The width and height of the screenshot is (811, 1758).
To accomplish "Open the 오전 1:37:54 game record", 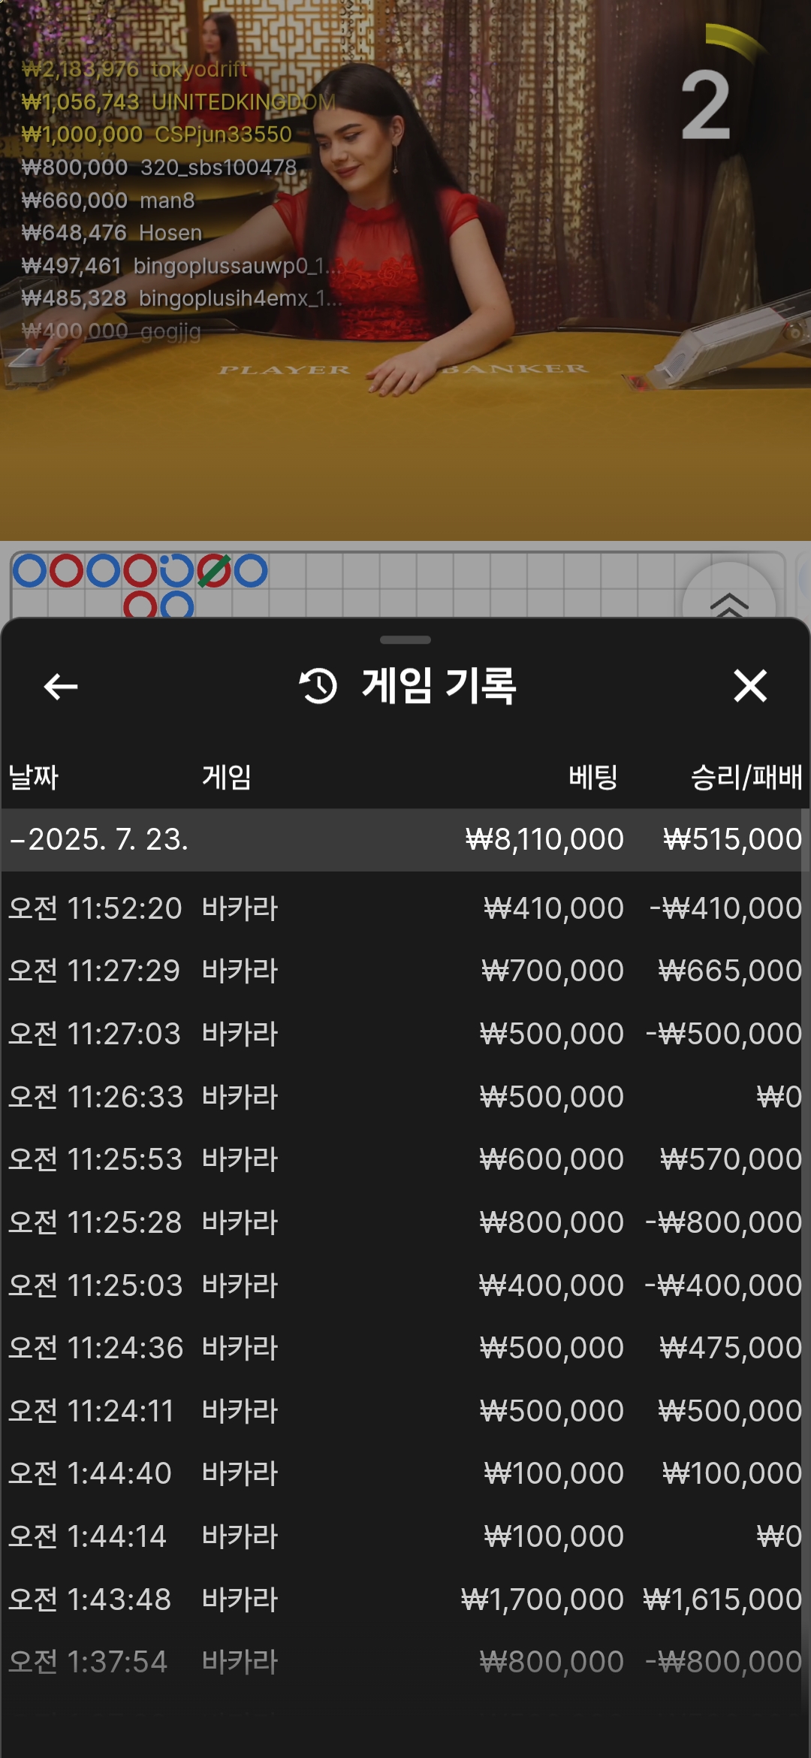I will [405, 1662].
